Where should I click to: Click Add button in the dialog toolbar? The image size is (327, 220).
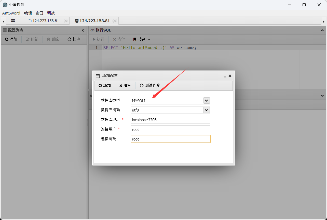tap(105, 86)
